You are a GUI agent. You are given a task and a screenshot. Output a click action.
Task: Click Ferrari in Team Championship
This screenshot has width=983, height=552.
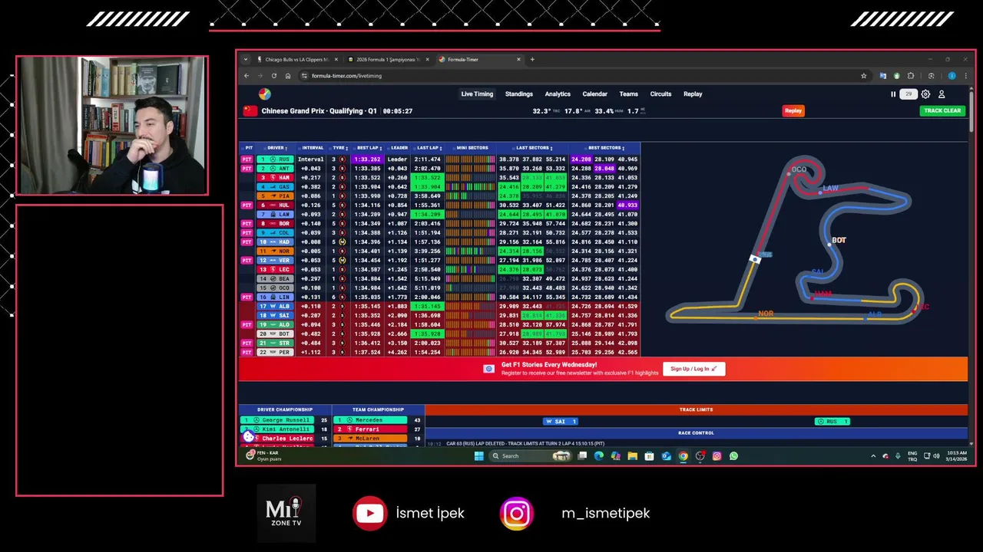coord(371,429)
